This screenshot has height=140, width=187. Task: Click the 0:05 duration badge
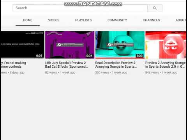tap(39, 56)
